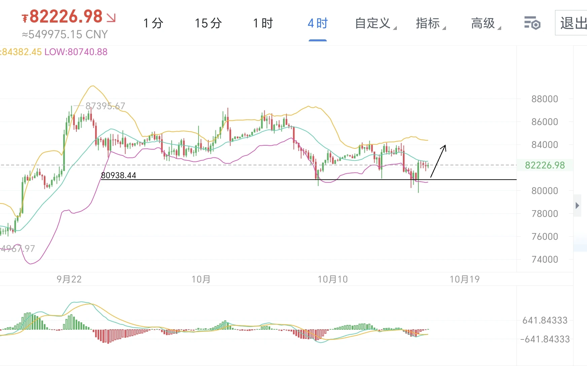Click the 80000 price axis label
This screenshot has height=366, width=587.
tap(545, 191)
